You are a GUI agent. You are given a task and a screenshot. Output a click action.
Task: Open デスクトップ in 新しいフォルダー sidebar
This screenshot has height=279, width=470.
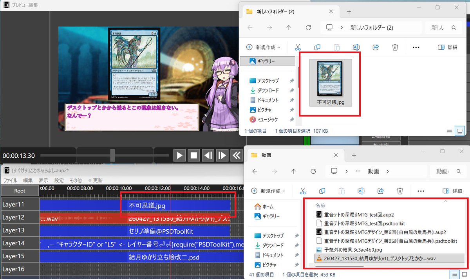268,81
